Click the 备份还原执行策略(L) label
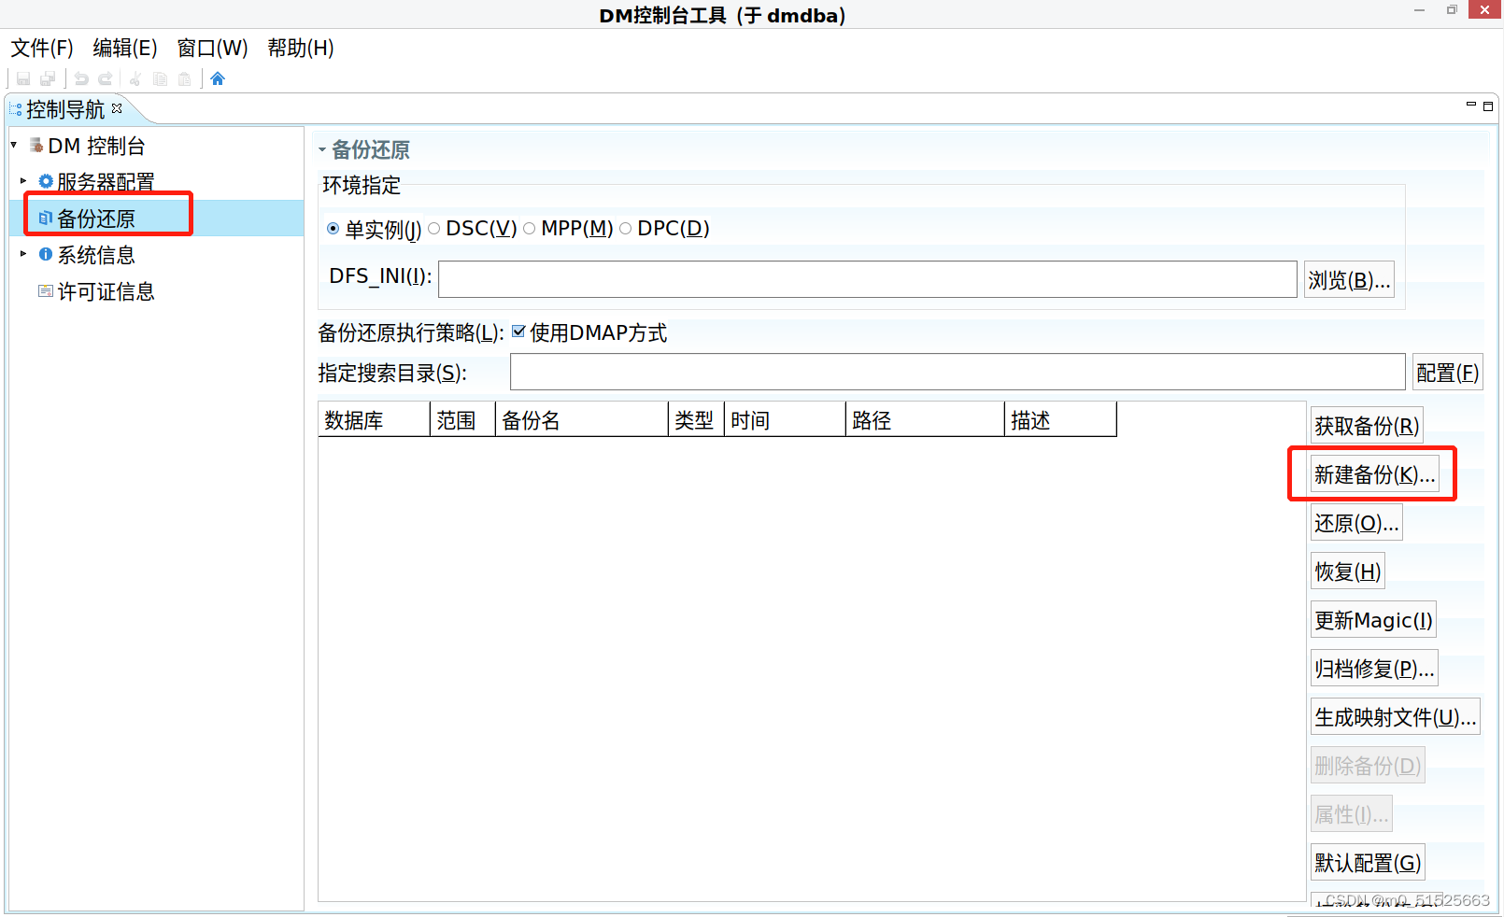Screen dimensions: 1504x917 coord(411,333)
